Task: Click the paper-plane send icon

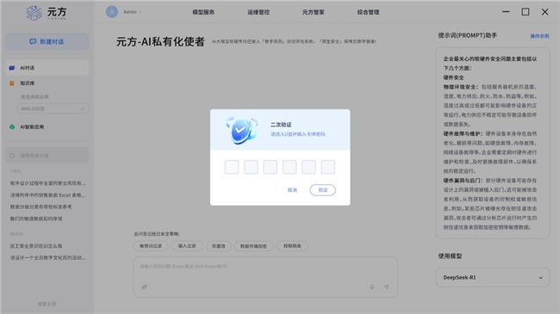Action: pyautogui.click(x=387, y=286)
